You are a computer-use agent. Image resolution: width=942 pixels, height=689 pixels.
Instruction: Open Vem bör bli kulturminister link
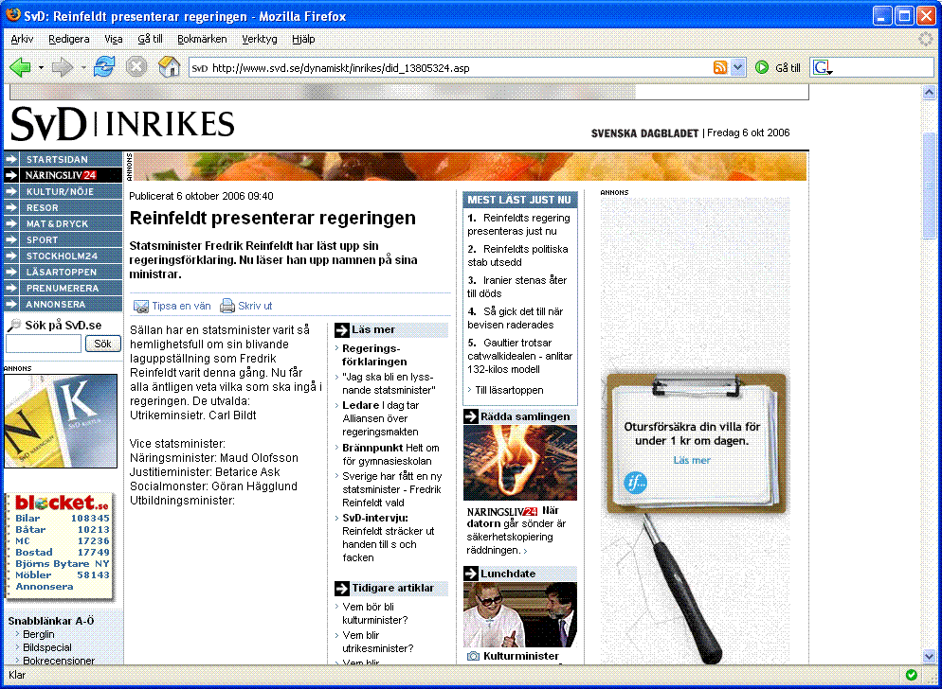point(375,613)
